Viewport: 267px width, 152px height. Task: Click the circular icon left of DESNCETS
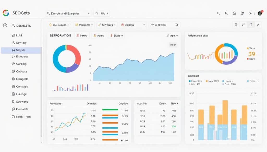coord(5,25)
